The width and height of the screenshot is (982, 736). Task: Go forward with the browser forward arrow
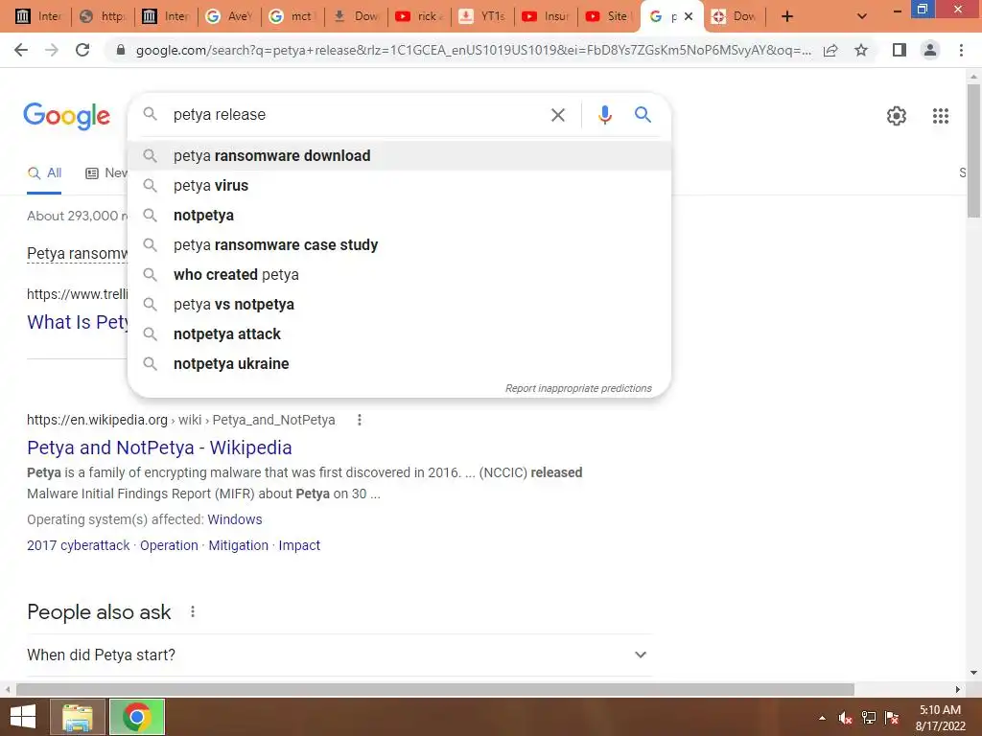tap(52, 50)
